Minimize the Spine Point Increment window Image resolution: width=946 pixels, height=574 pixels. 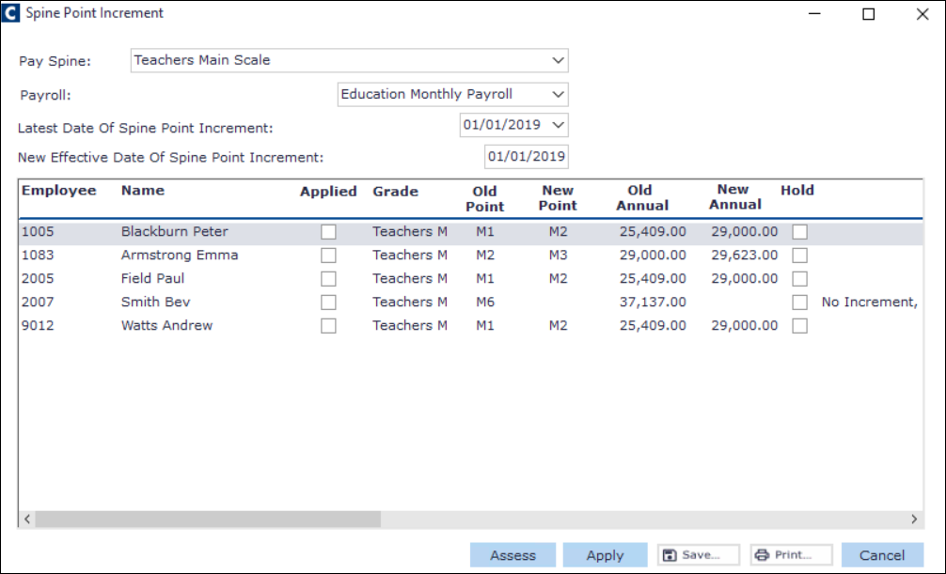(x=814, y=14)
